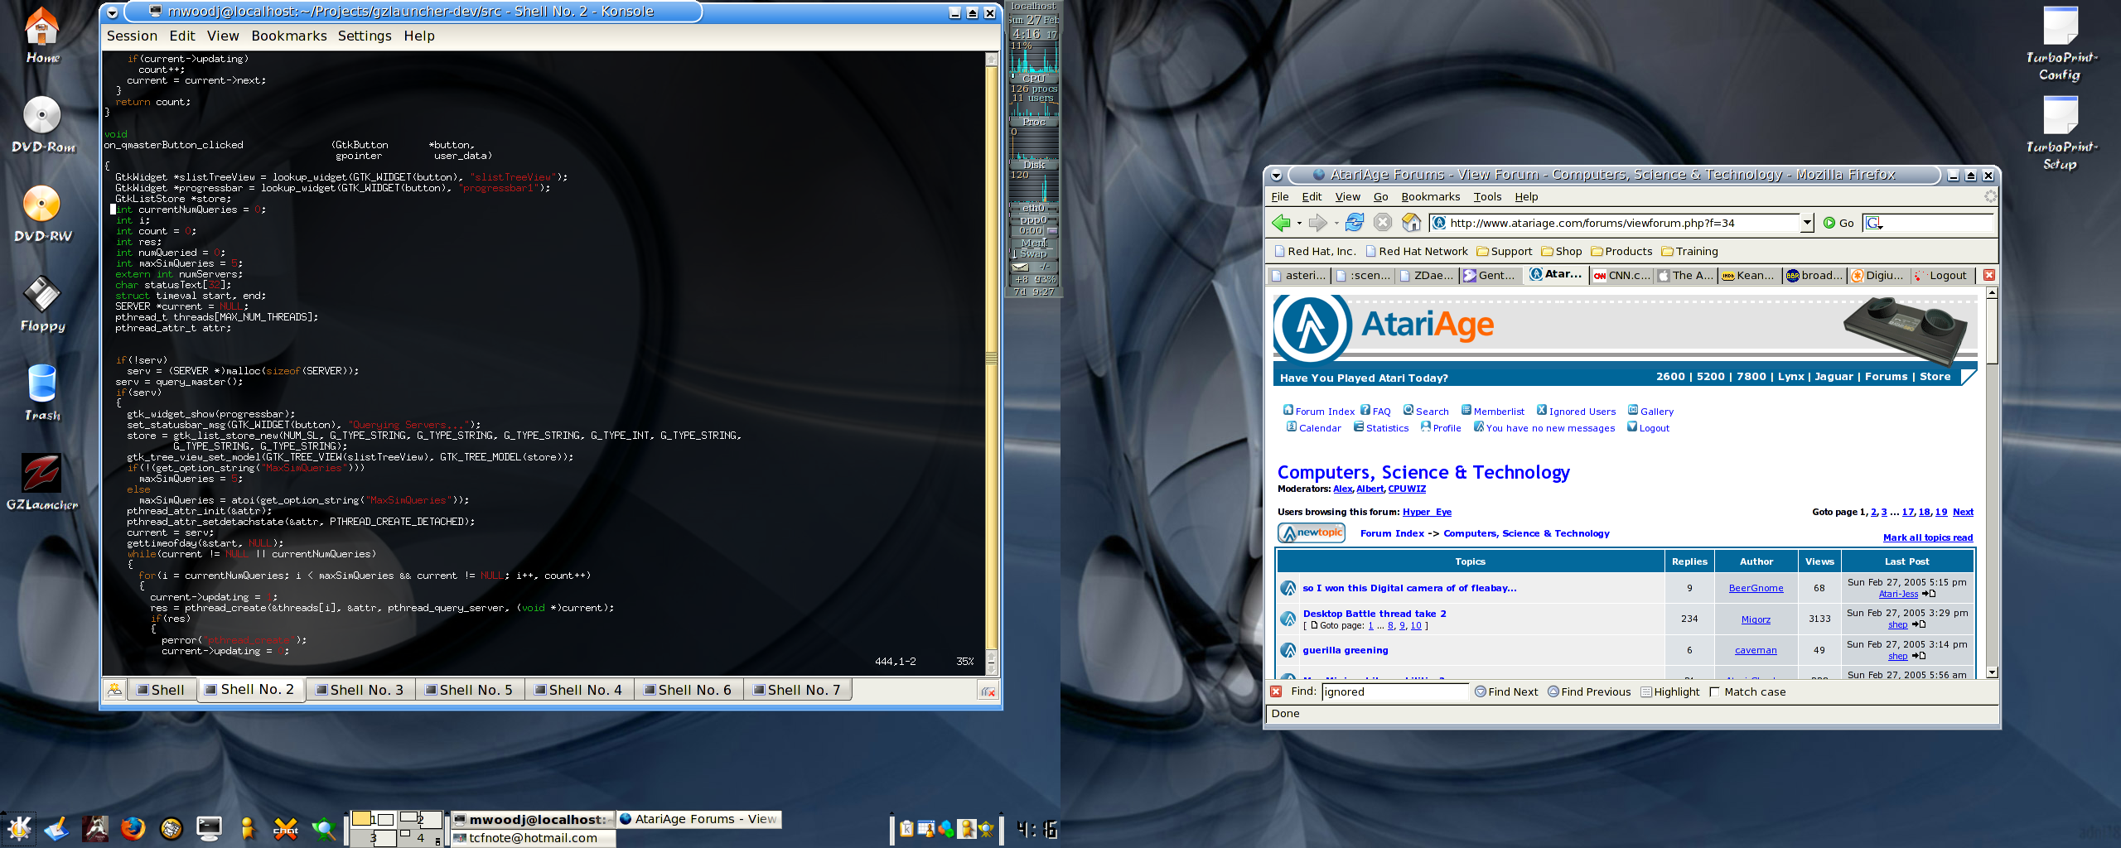Click the Firefox Home toolbar icon
Image resolution: width=2121 pixels, height=848 pixels.
(x=1411, y=222)
